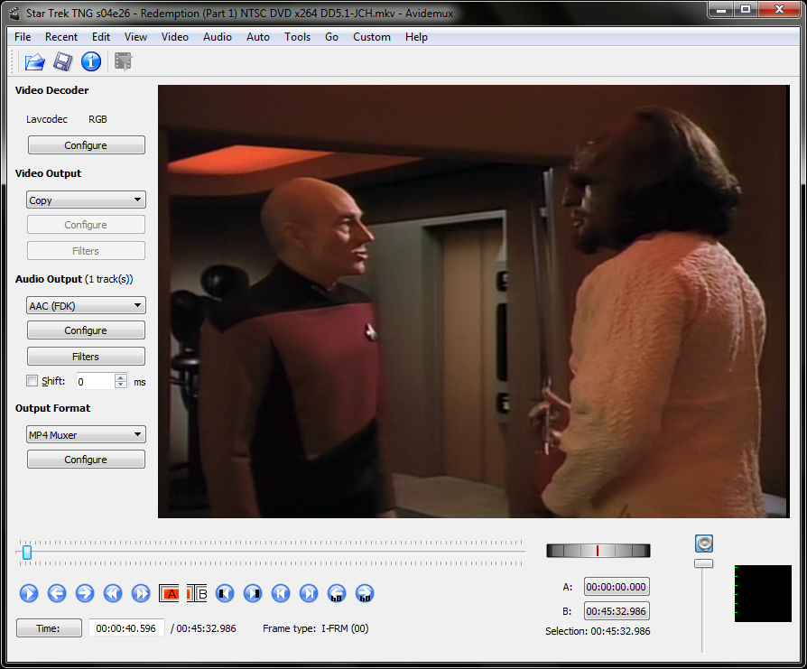Skip backward 60 seconds
The image size is (807, 669).
coord(336,593)
